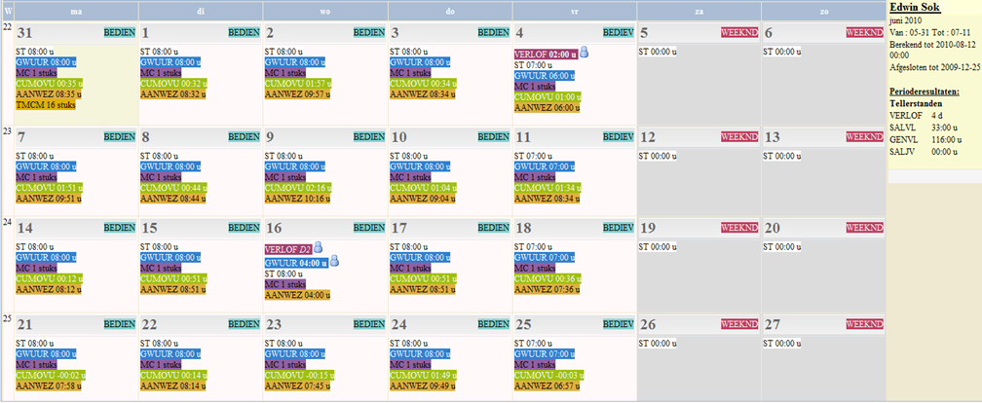Select the 'VERLOF 02:00 u' entry
This screenshot has width=982, height=403.
pyautogui.click(x=546, y=55)
